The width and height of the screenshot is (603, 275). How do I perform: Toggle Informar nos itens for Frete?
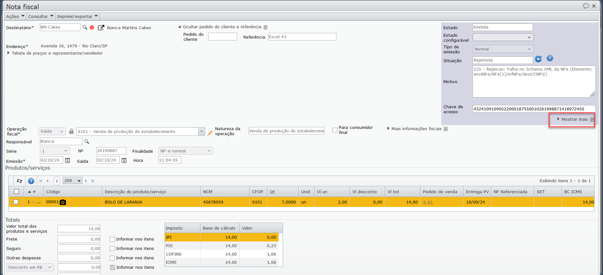pos(112,239)
